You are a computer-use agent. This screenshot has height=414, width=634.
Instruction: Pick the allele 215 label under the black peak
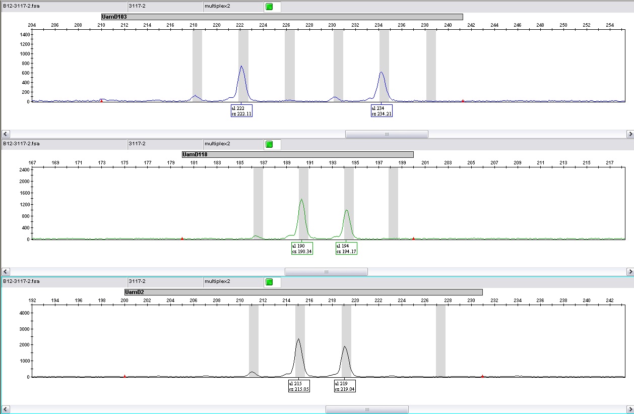click(x=298, y=386)
